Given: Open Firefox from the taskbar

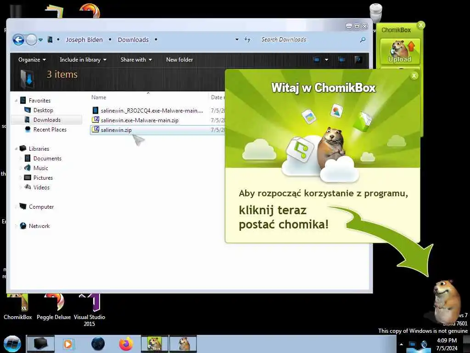Looking at the screenshot, I should tap(126, 344).
